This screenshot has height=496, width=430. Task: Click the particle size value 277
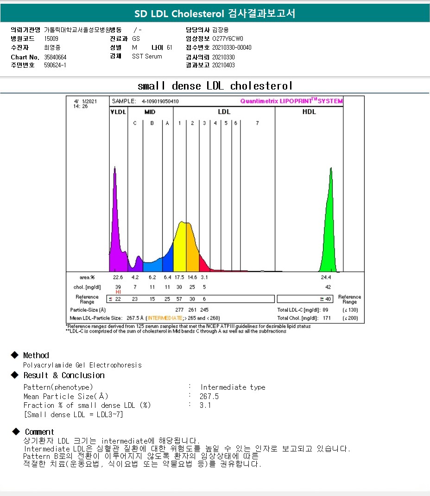pos(179,309)
